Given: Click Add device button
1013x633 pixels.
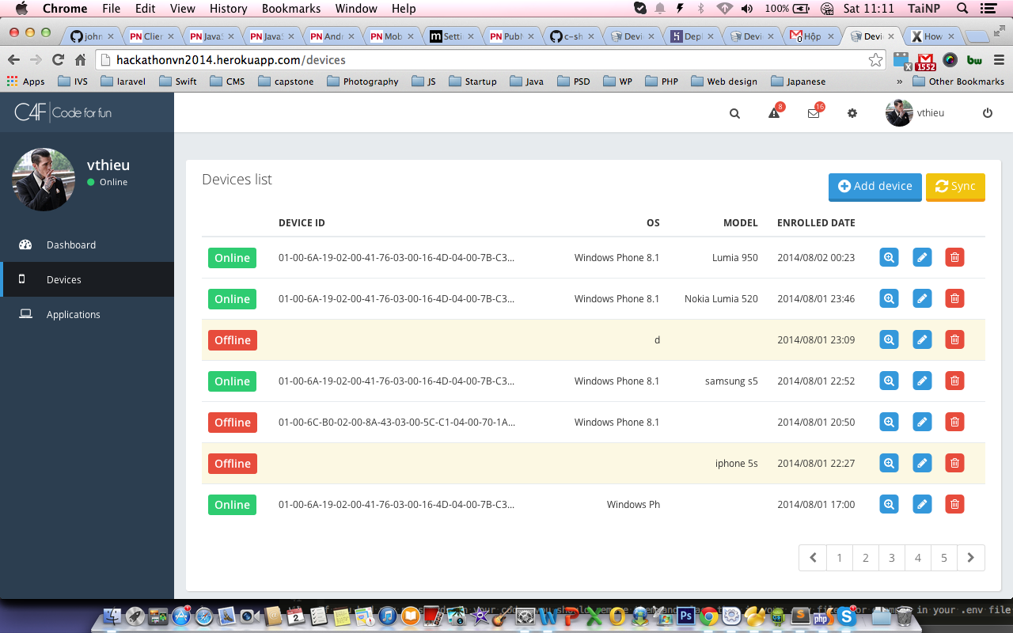Looking at the screenshot, I should point(875,187).
